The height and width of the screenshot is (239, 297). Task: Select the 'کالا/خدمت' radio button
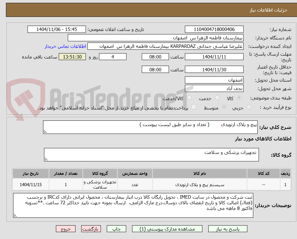pyautogui.click(x=189, y=98)
